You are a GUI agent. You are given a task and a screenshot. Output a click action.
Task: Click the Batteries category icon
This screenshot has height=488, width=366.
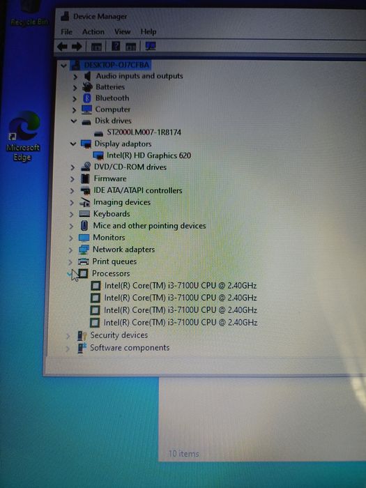coord(87,87)
